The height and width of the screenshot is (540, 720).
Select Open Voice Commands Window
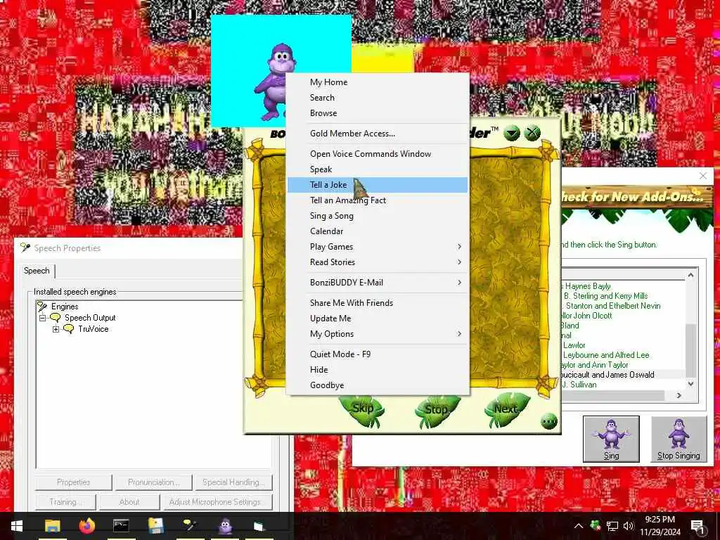click(378, 154)
